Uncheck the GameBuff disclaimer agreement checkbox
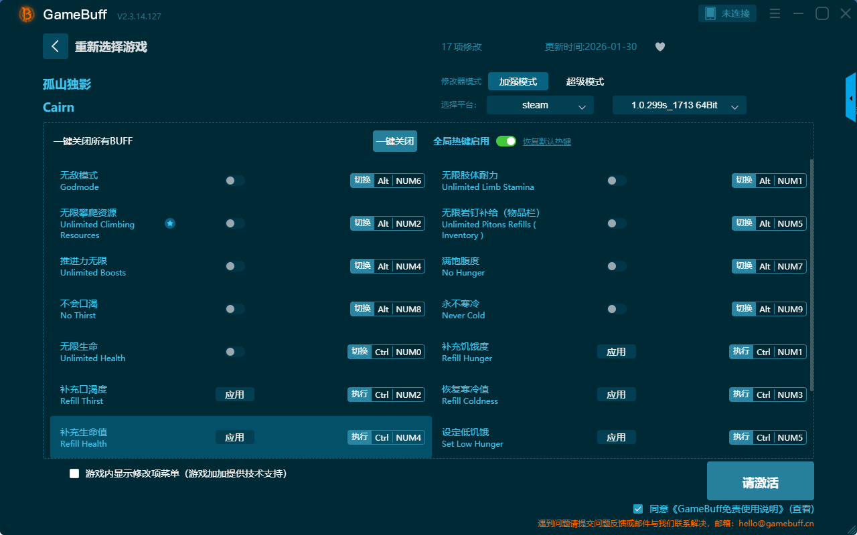857x535 pixels. (638, 509)
